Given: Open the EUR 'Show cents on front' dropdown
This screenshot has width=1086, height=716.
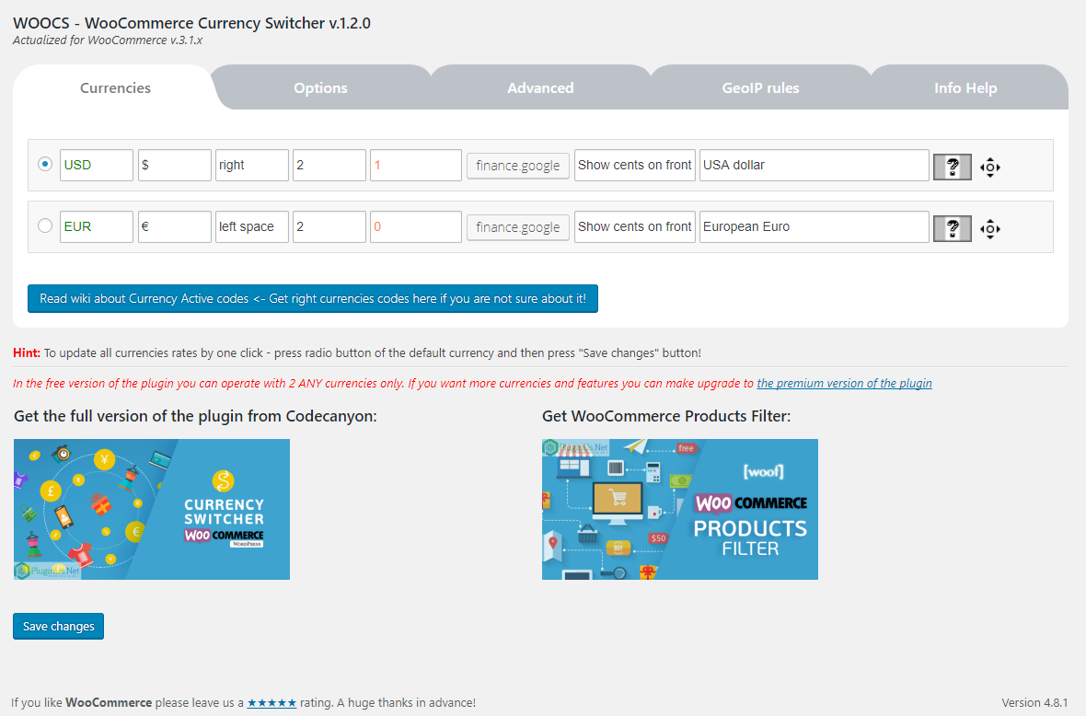Looking at the screenshot, I should [634, 226].
